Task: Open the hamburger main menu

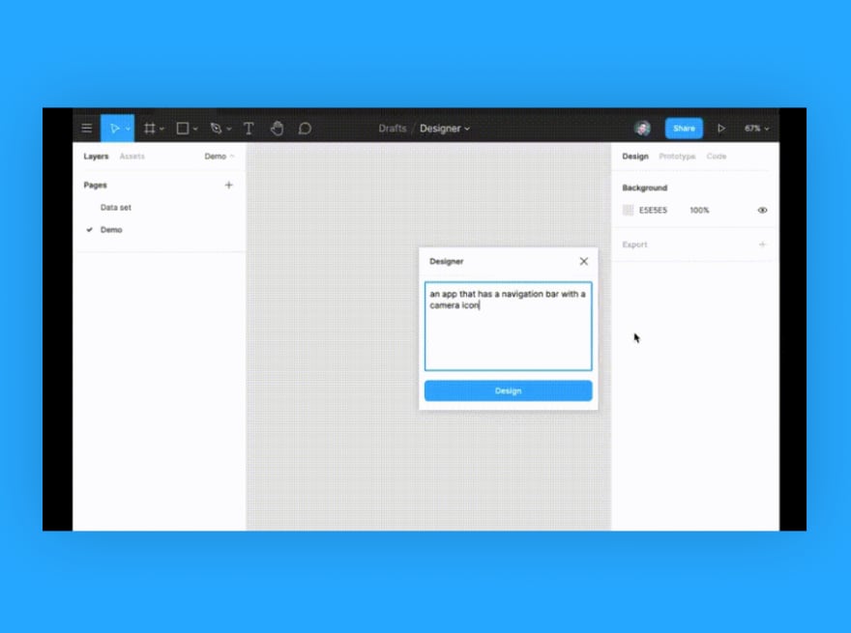Action: click(x=87, y=128)
